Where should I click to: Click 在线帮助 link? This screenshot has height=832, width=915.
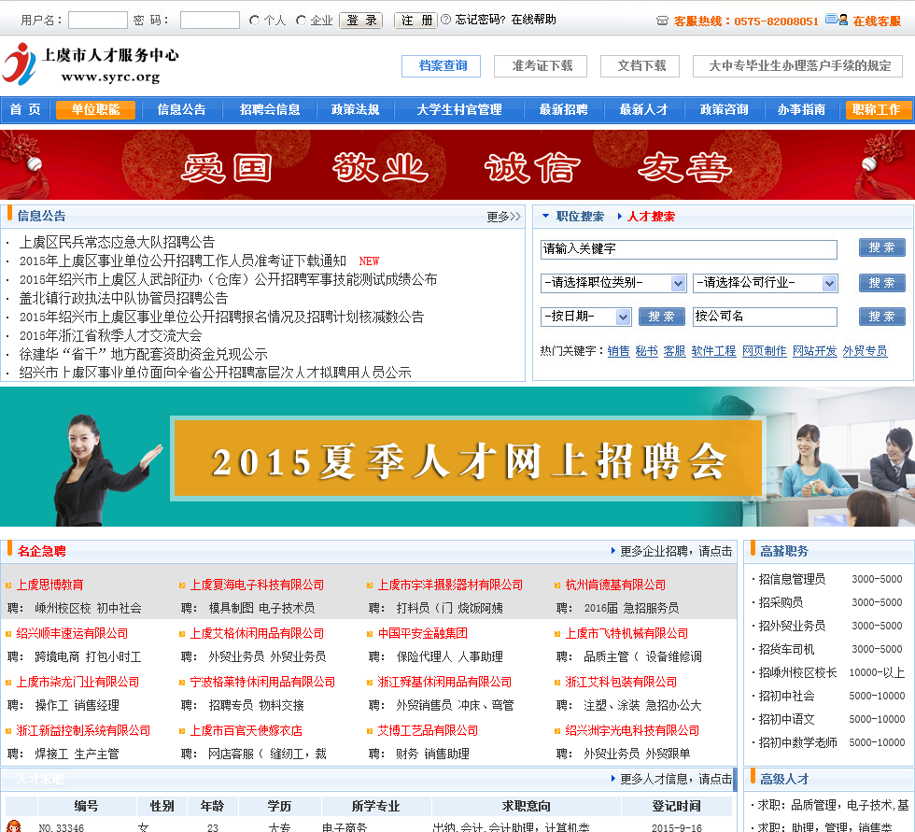click(x=533, y=20)
